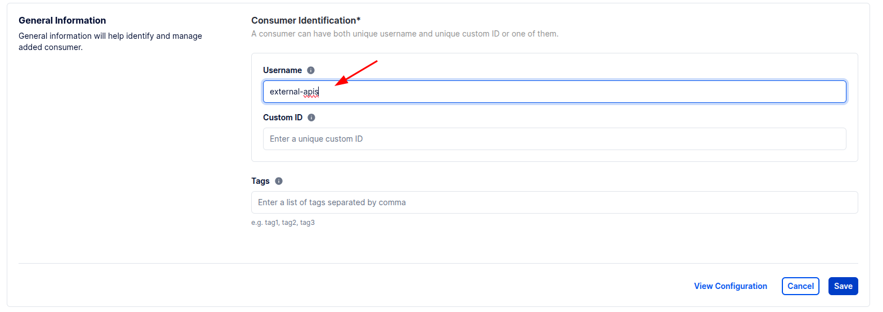The height and width of the screenshot is (312, 883).
Task: Click the info icon beside Custom ID
Action: coord(311,117)
